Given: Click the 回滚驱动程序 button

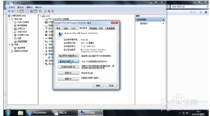Looking at the screenshot, I should click(x=68, y=67).
